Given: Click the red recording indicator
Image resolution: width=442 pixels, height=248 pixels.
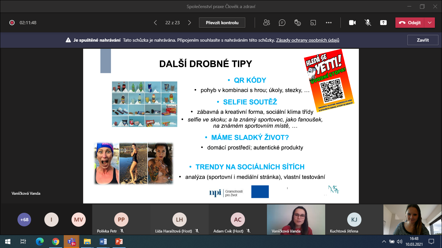Looking at the screenshot, I should pyautogui.click(x=12, y=23).
